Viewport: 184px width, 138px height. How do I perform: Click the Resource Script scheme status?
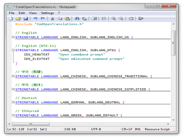[x=157, y=129]
